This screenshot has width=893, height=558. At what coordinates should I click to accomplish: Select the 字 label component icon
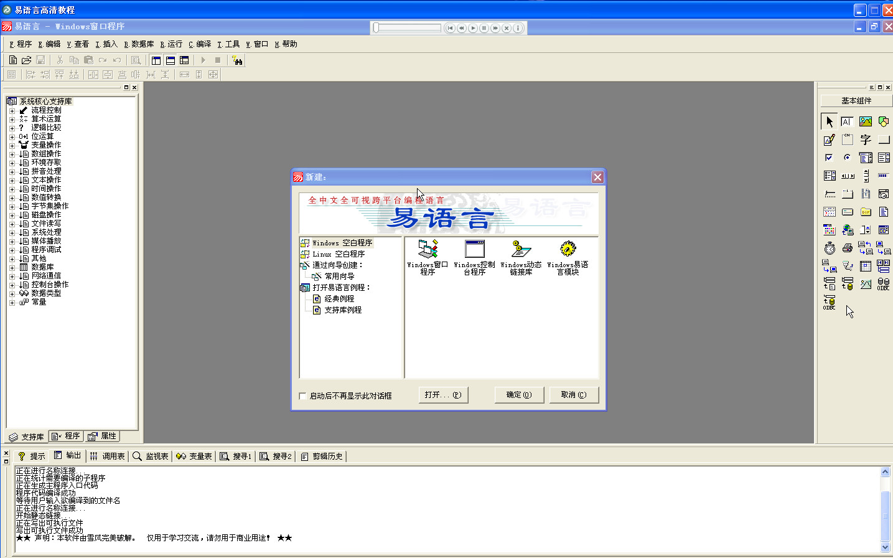click(x=865, y=139)
